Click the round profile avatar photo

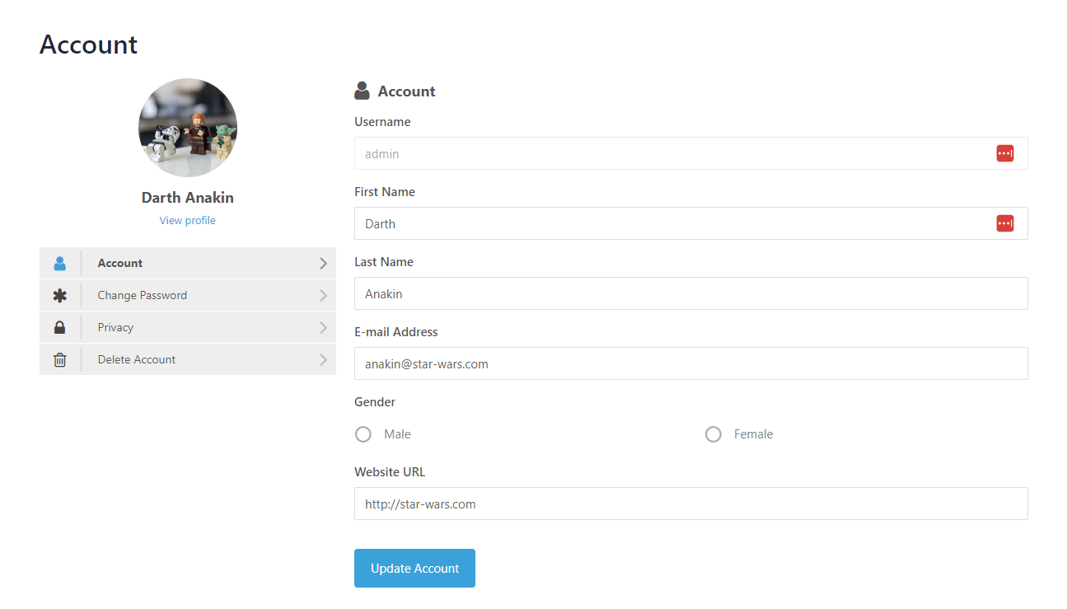[188, 128]
